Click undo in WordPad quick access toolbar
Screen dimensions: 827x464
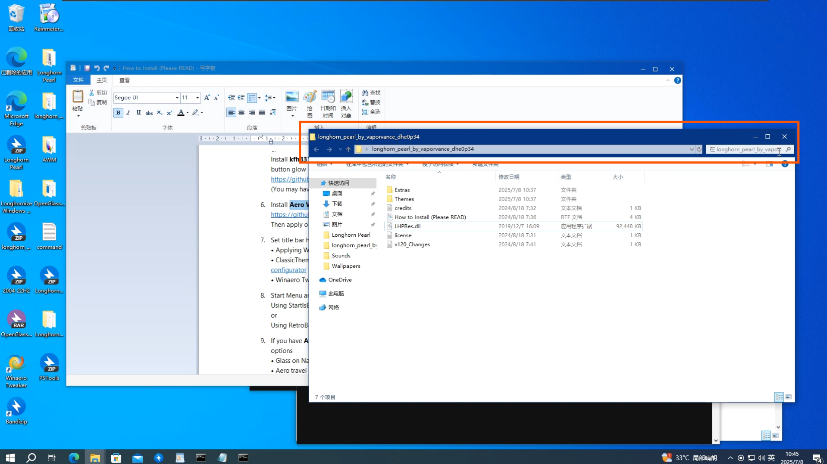coord(97,68)
